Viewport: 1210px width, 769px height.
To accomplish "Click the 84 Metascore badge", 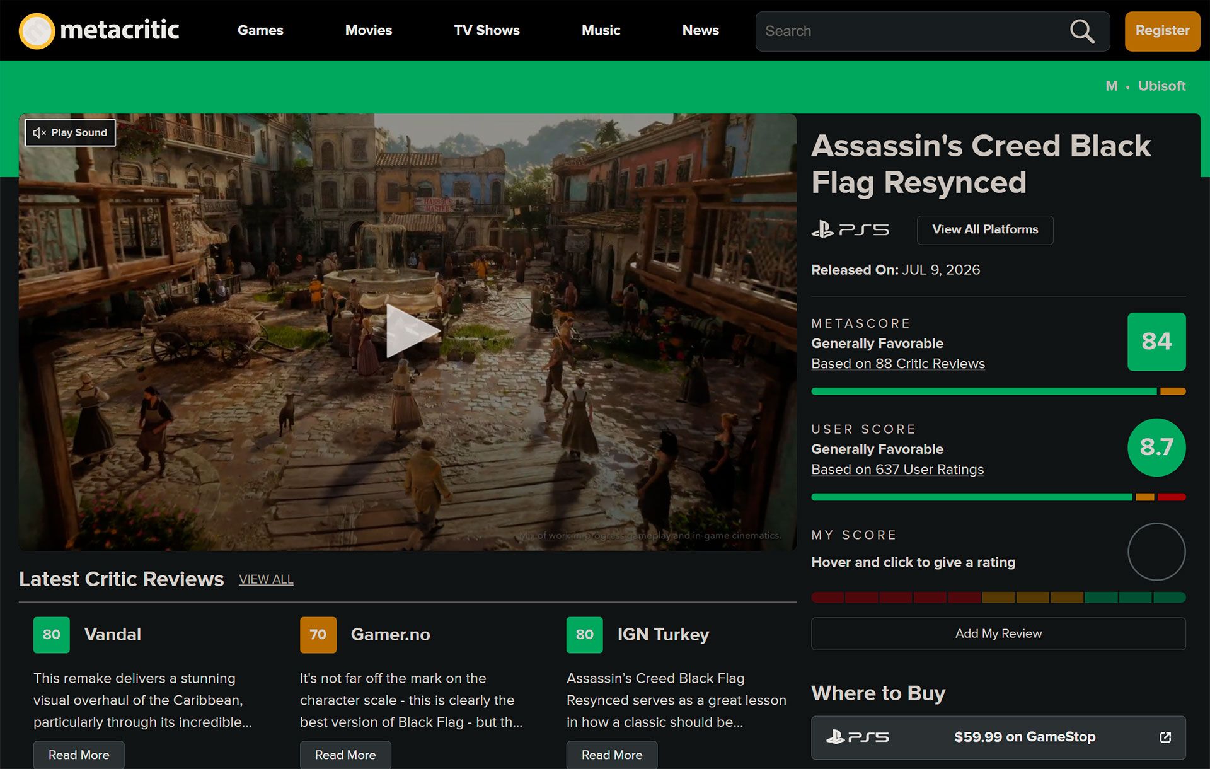I will click(1156, 342).
